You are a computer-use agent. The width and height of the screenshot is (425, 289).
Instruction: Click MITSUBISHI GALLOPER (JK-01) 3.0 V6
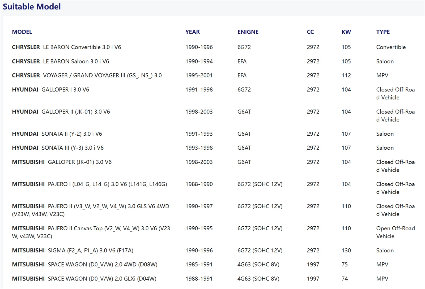tap(62, 162)
